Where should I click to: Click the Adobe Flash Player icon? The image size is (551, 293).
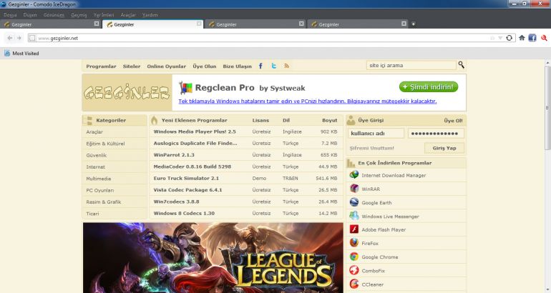click(354, 229)
